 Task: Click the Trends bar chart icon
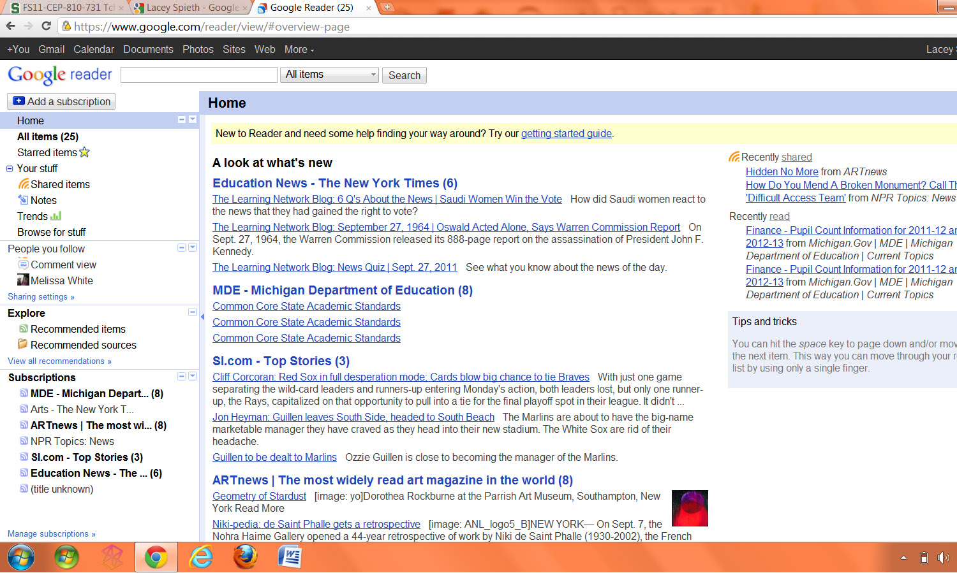pyautogui.click(x=56, y=216)
